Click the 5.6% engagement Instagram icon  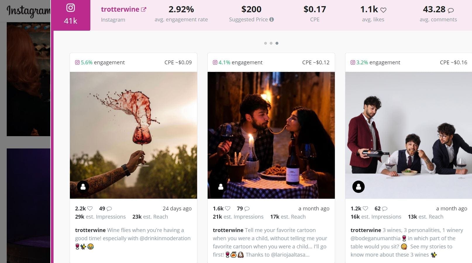(x=77, y=63)
